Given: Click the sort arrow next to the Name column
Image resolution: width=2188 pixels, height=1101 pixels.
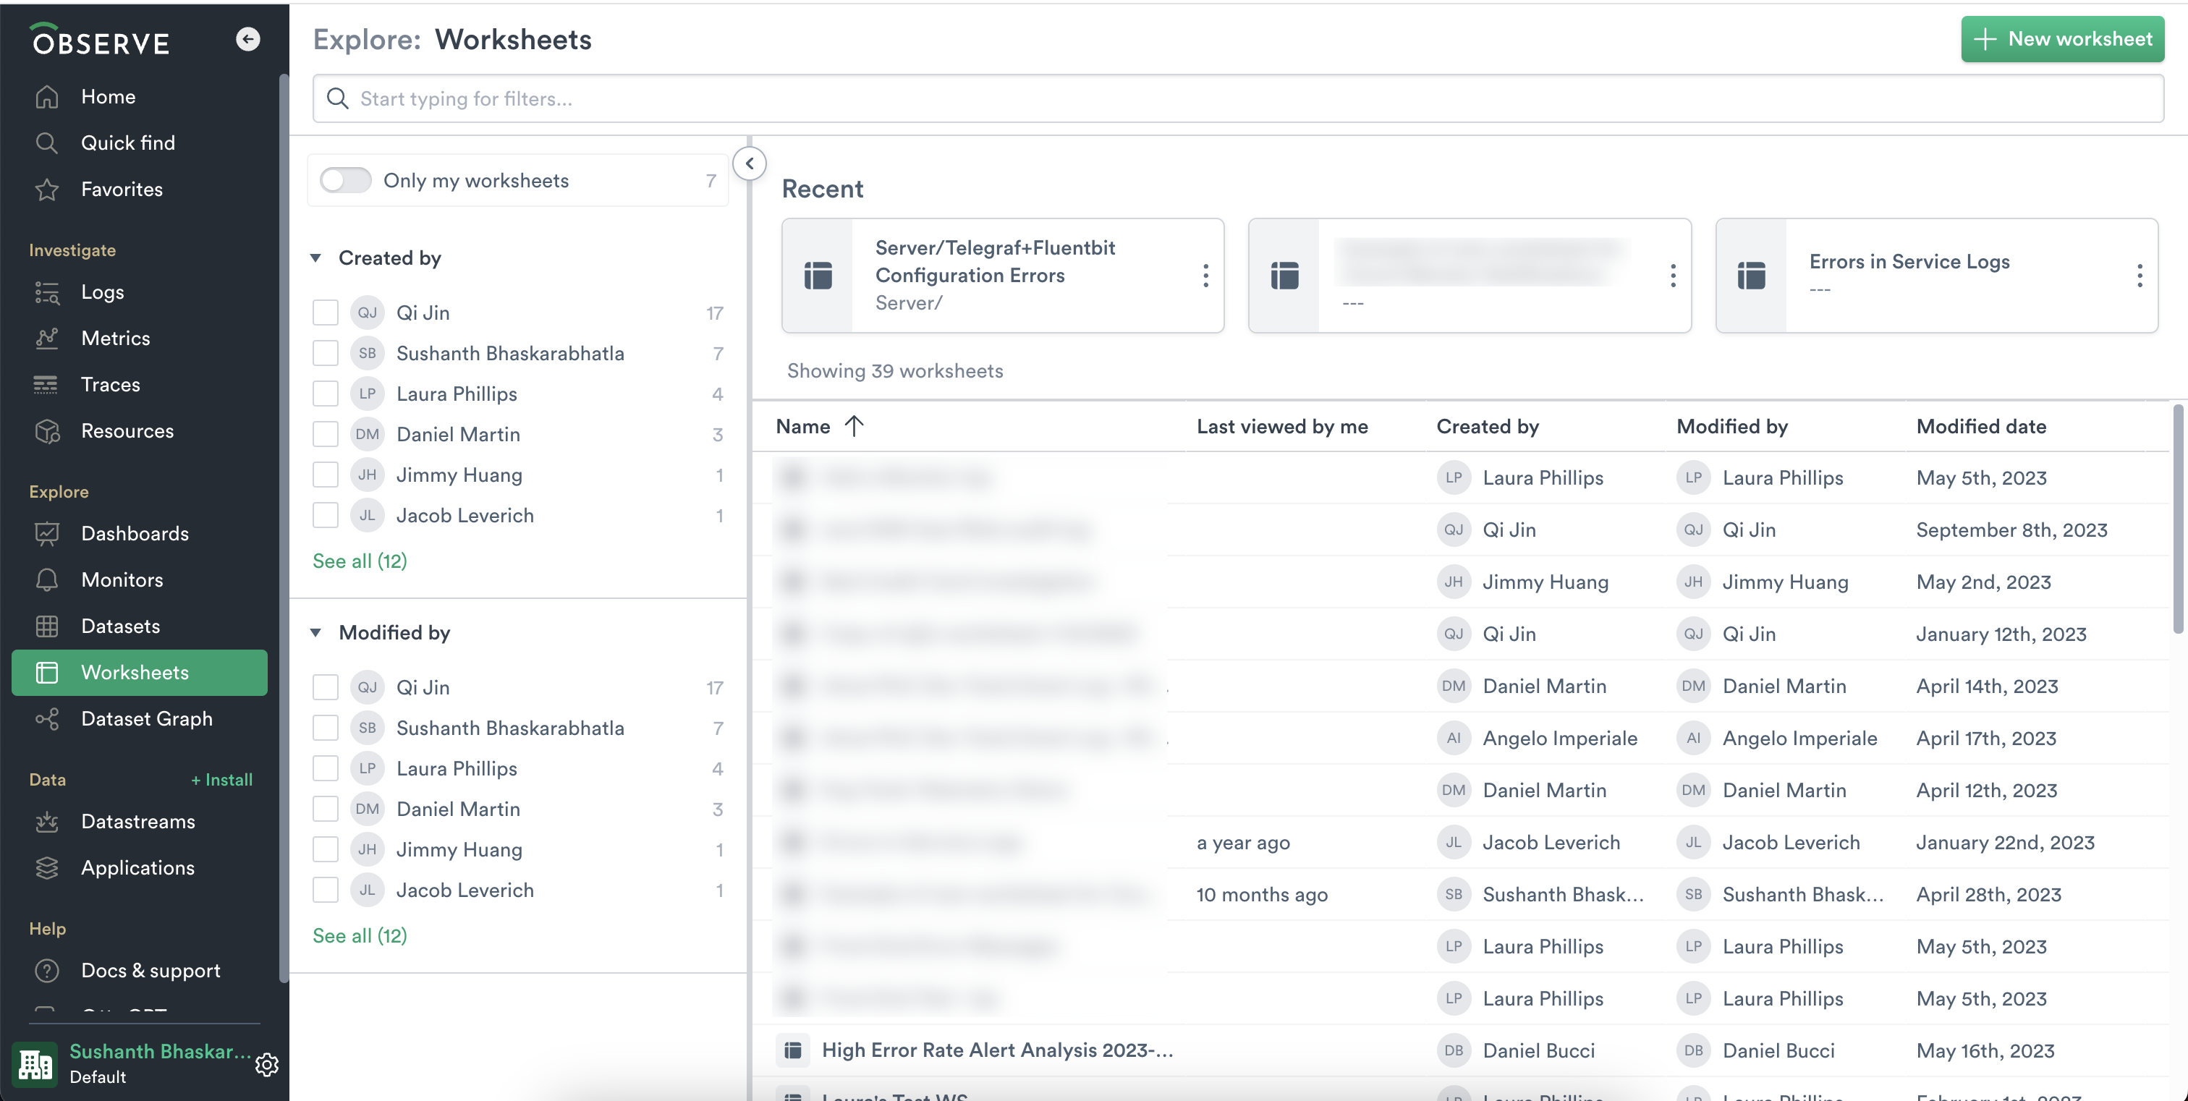Looking at the screenshot, I should click(x=854, y=426).
